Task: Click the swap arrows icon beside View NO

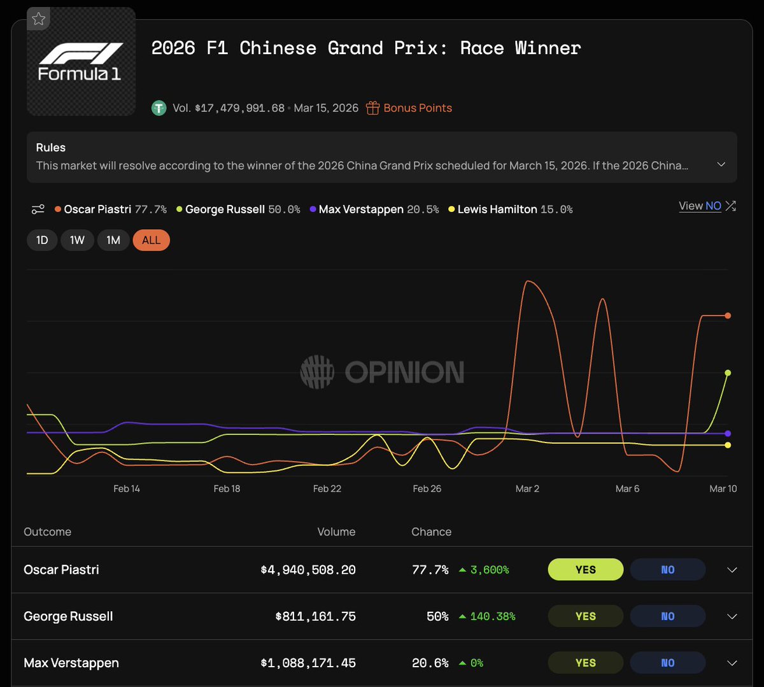Action: (x=731, y=206)
